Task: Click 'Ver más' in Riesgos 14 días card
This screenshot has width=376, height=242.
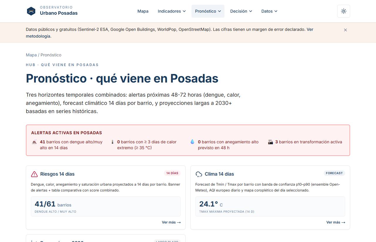Action: point(171,222)
